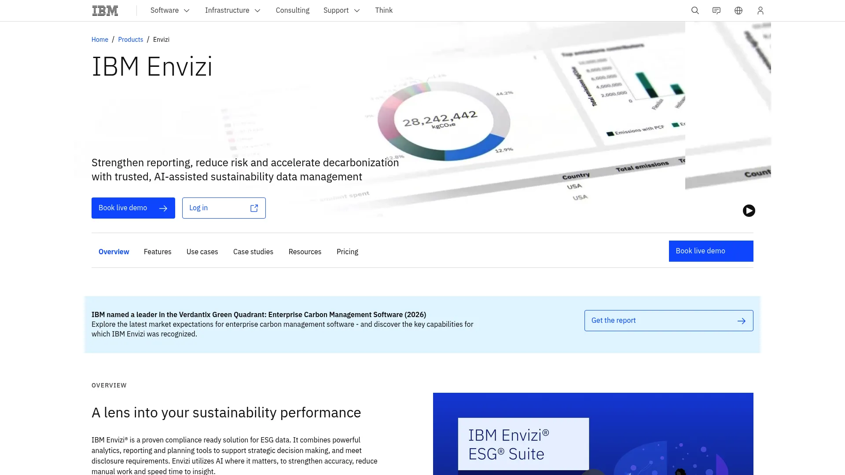Select the Use cases tab

pyautogui.click(x=202, y=252)
